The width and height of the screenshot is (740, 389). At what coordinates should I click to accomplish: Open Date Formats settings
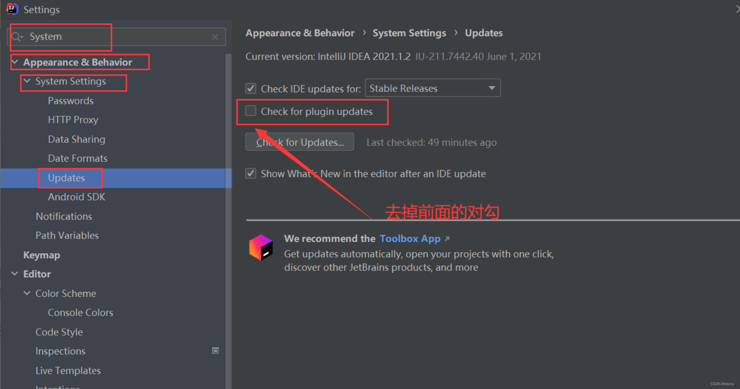(x=78, y=158)
